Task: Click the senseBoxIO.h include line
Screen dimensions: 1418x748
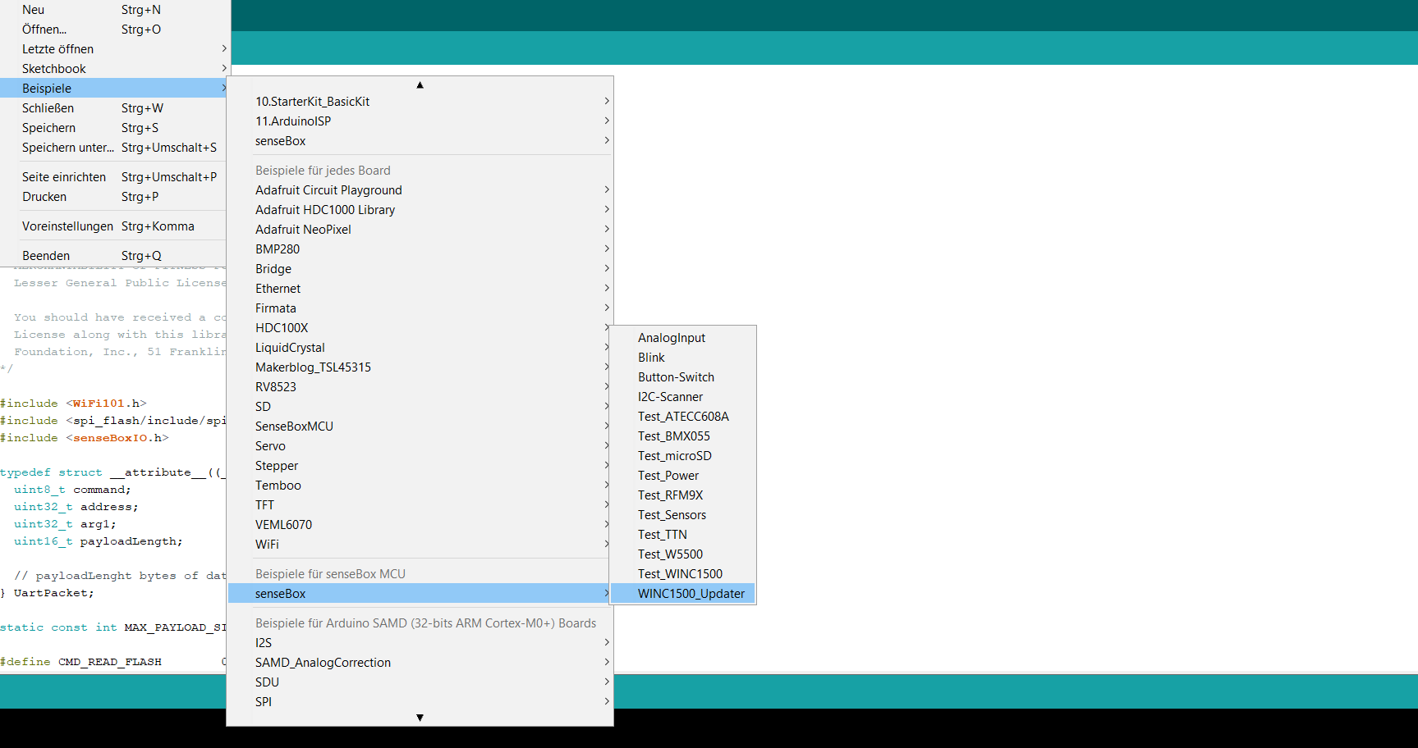Action: pos(84,438)
